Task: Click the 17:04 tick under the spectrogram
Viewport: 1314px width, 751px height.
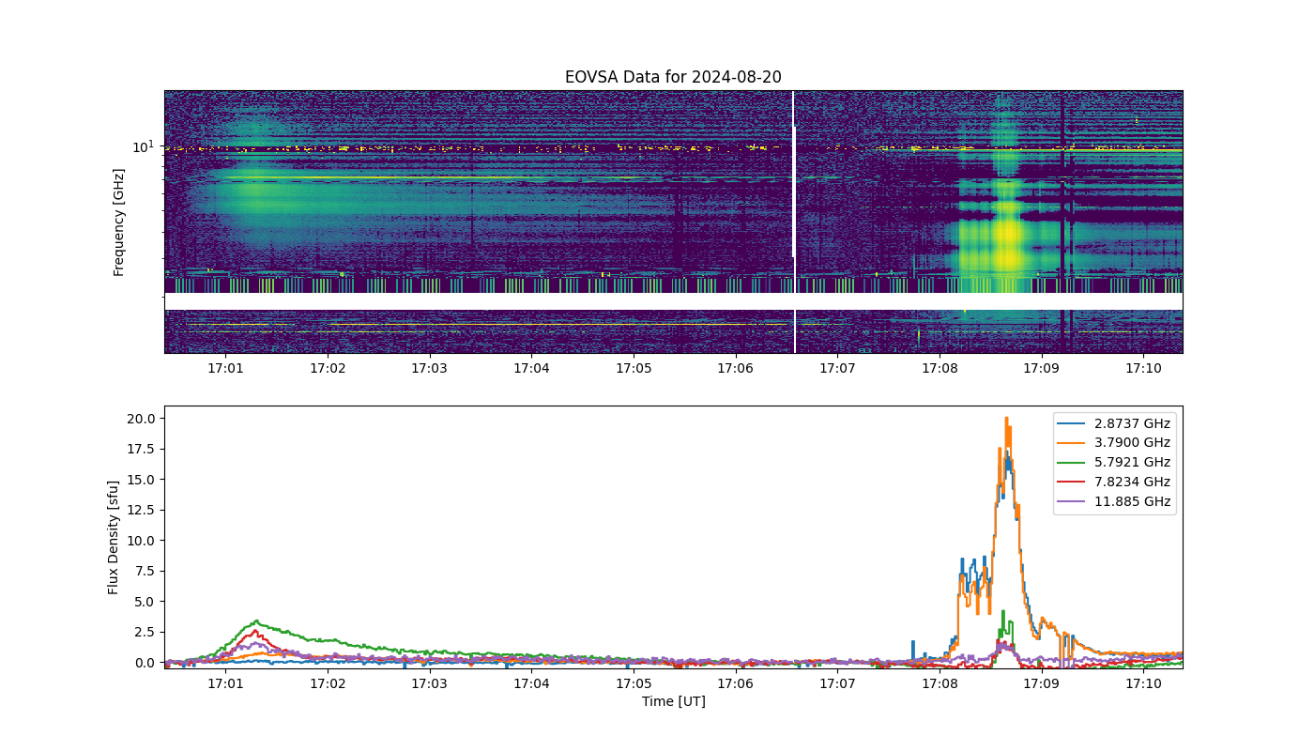Action: click(531, 369)
